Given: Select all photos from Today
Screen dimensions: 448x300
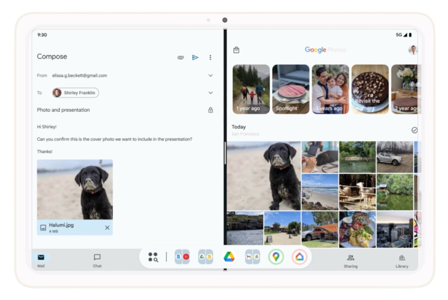Looking at the screenshot, I should (414, 130).
